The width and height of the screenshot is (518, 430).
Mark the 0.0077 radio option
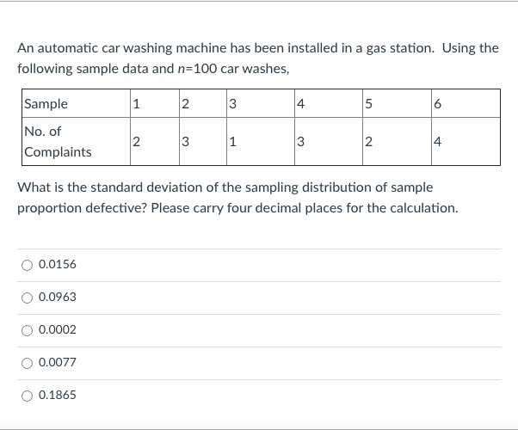(x=27, y=362)
